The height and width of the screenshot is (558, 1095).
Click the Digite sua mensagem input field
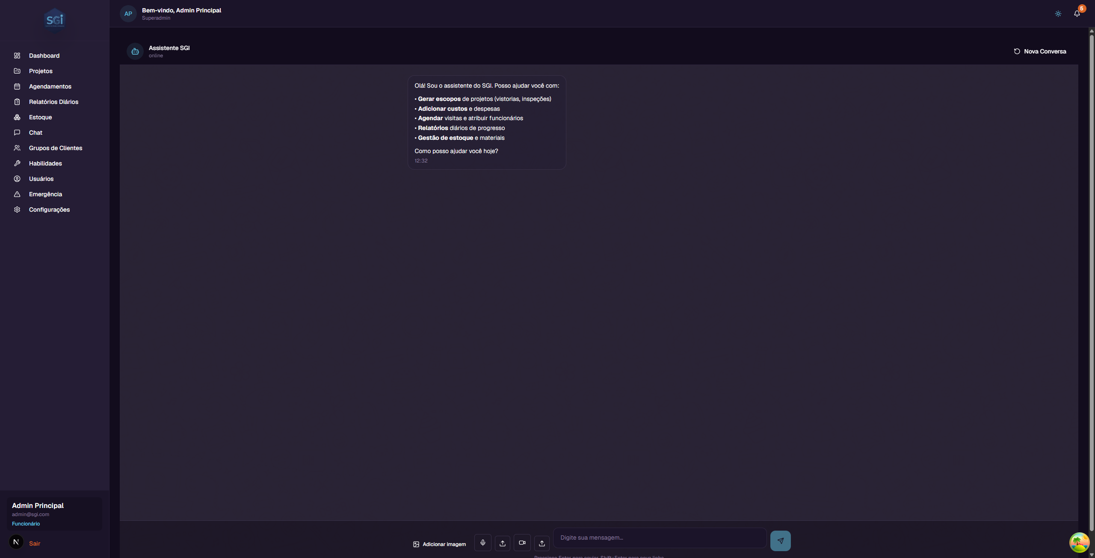click(x=660, y=538)
